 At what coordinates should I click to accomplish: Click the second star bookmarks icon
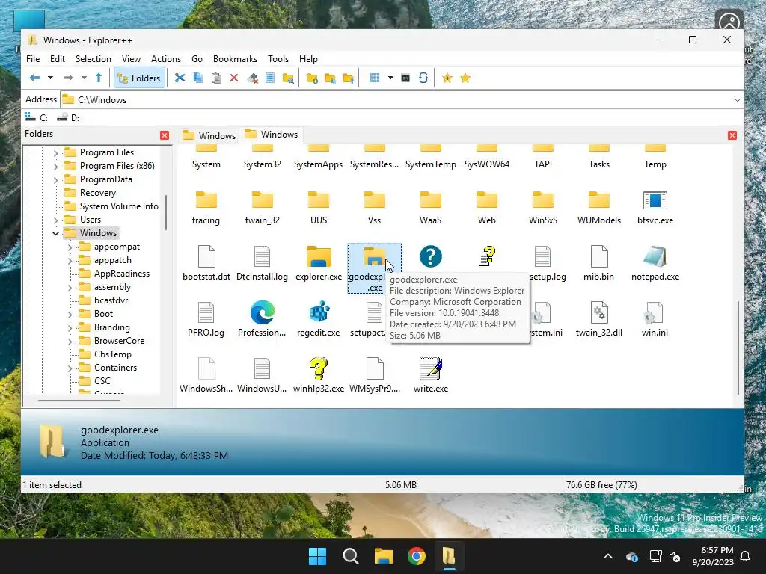click(x=465, y=78)
